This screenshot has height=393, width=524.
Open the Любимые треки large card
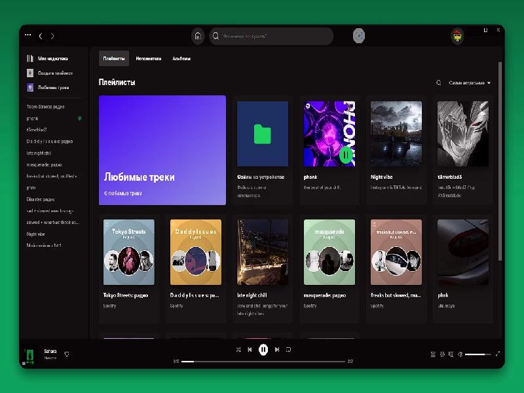tap(162, 150)
